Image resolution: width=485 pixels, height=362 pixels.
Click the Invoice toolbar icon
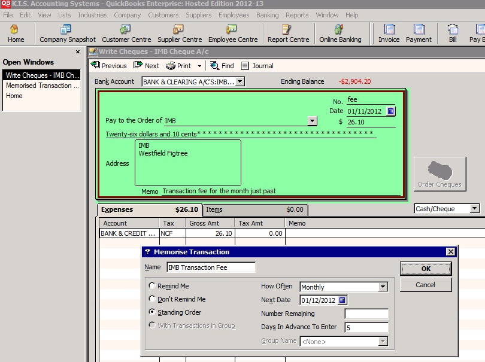click(x=389, y=34)
